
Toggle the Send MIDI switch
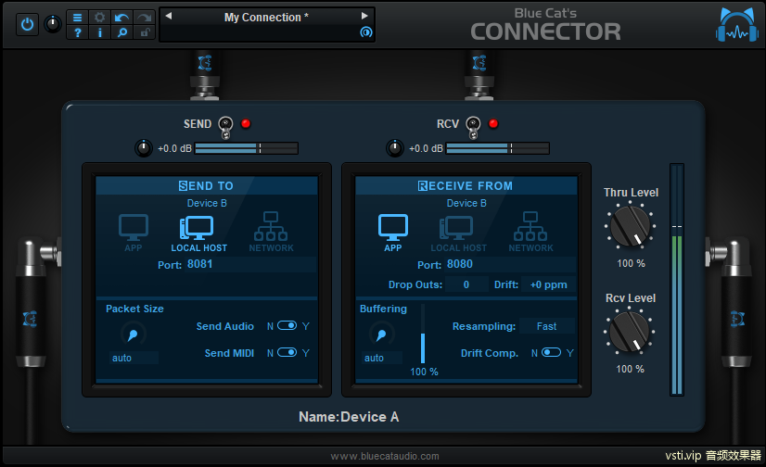click(x=287, y=352)
